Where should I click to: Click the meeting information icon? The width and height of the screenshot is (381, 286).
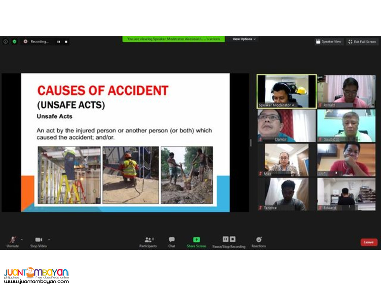(5, 41)
